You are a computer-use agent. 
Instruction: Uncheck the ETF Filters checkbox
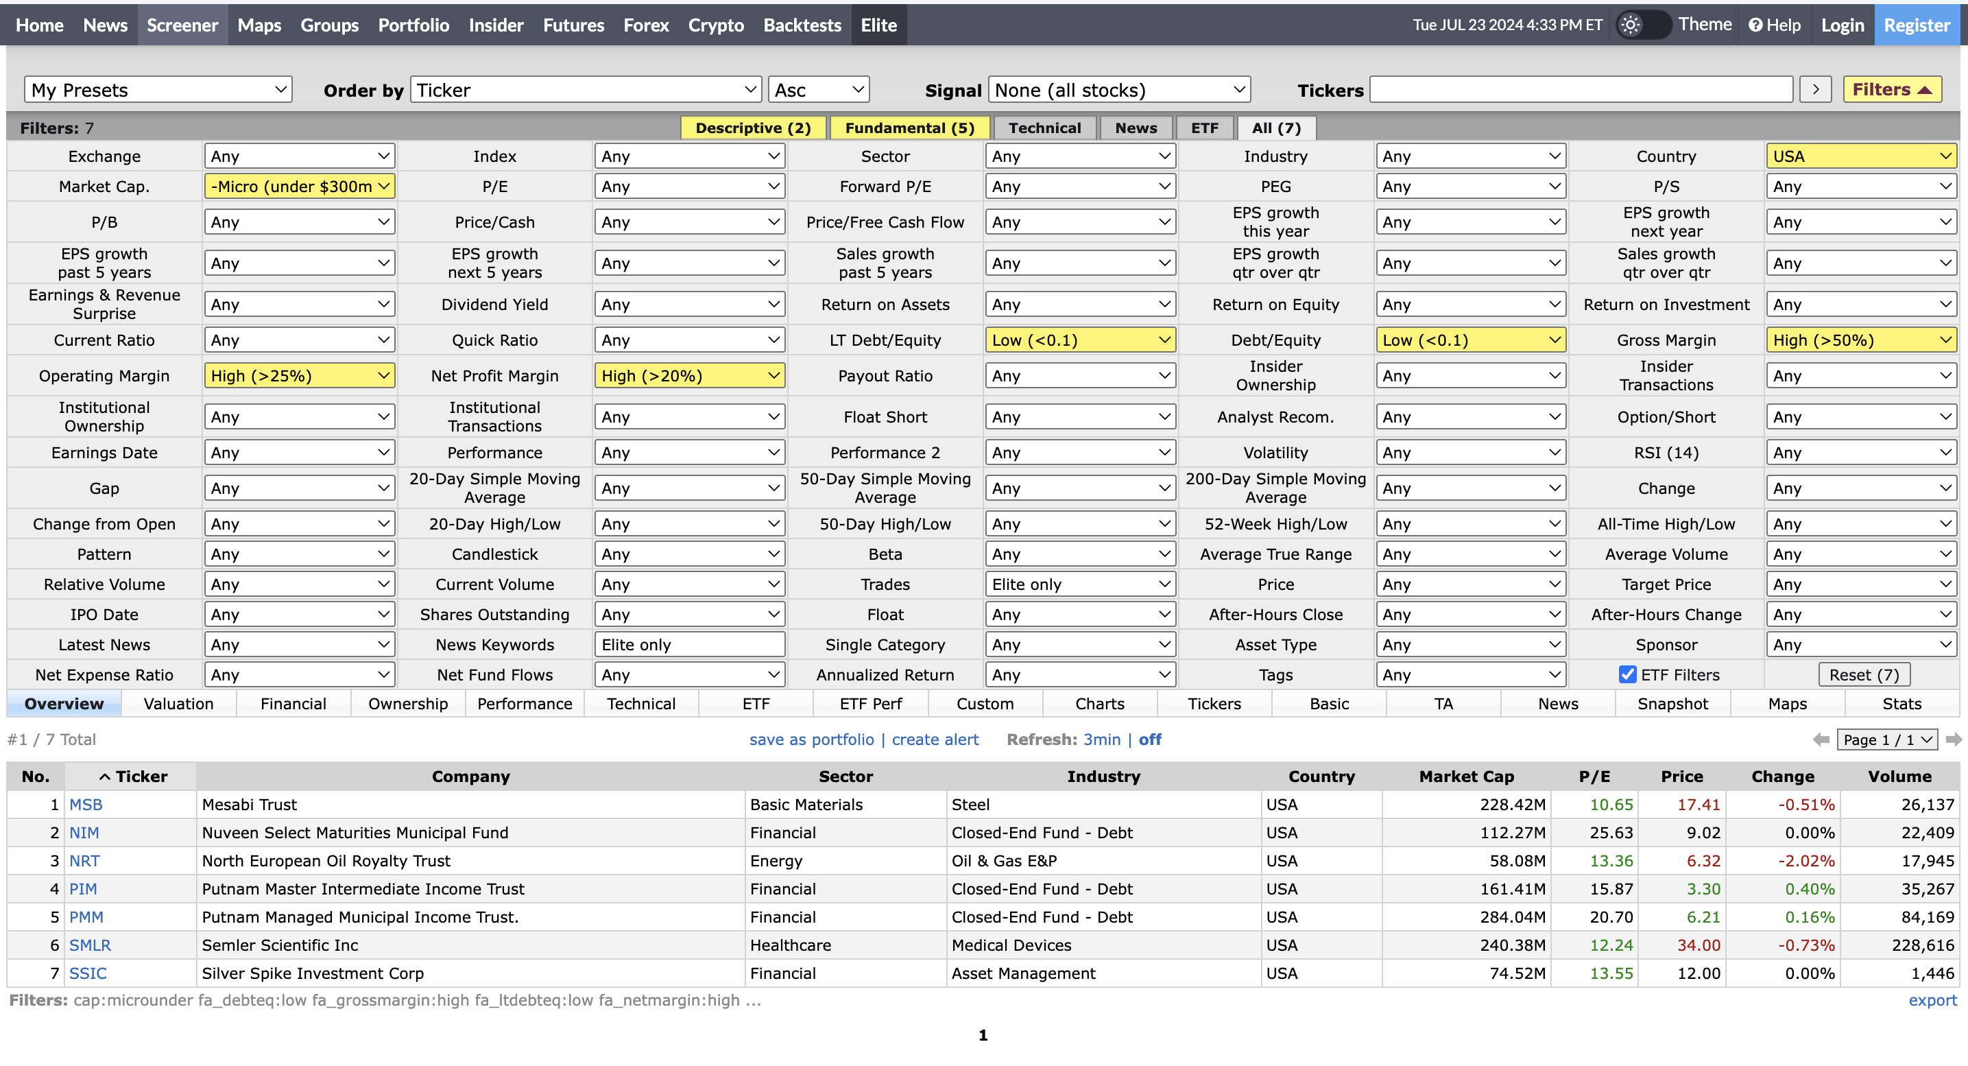[x=1627, y=674]
